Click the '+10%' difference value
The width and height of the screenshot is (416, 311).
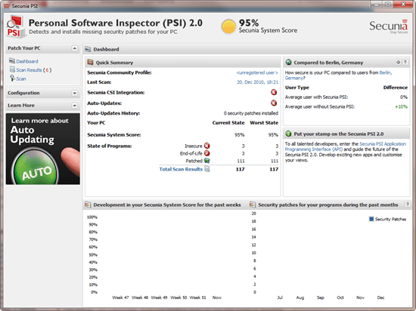click(401, 106)
